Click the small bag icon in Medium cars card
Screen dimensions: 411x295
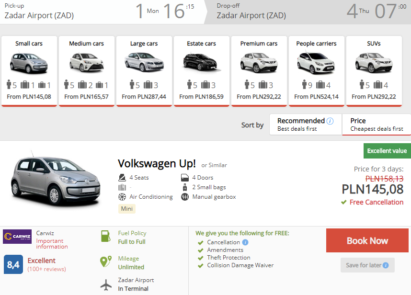(x=99, y=85)
